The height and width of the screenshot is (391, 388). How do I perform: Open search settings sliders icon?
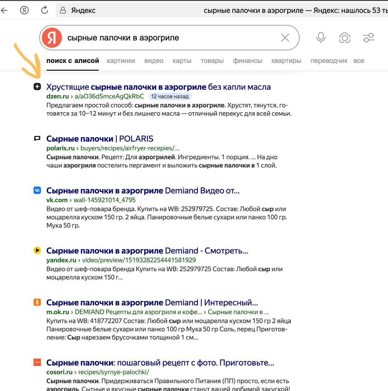tap(368, 38)
